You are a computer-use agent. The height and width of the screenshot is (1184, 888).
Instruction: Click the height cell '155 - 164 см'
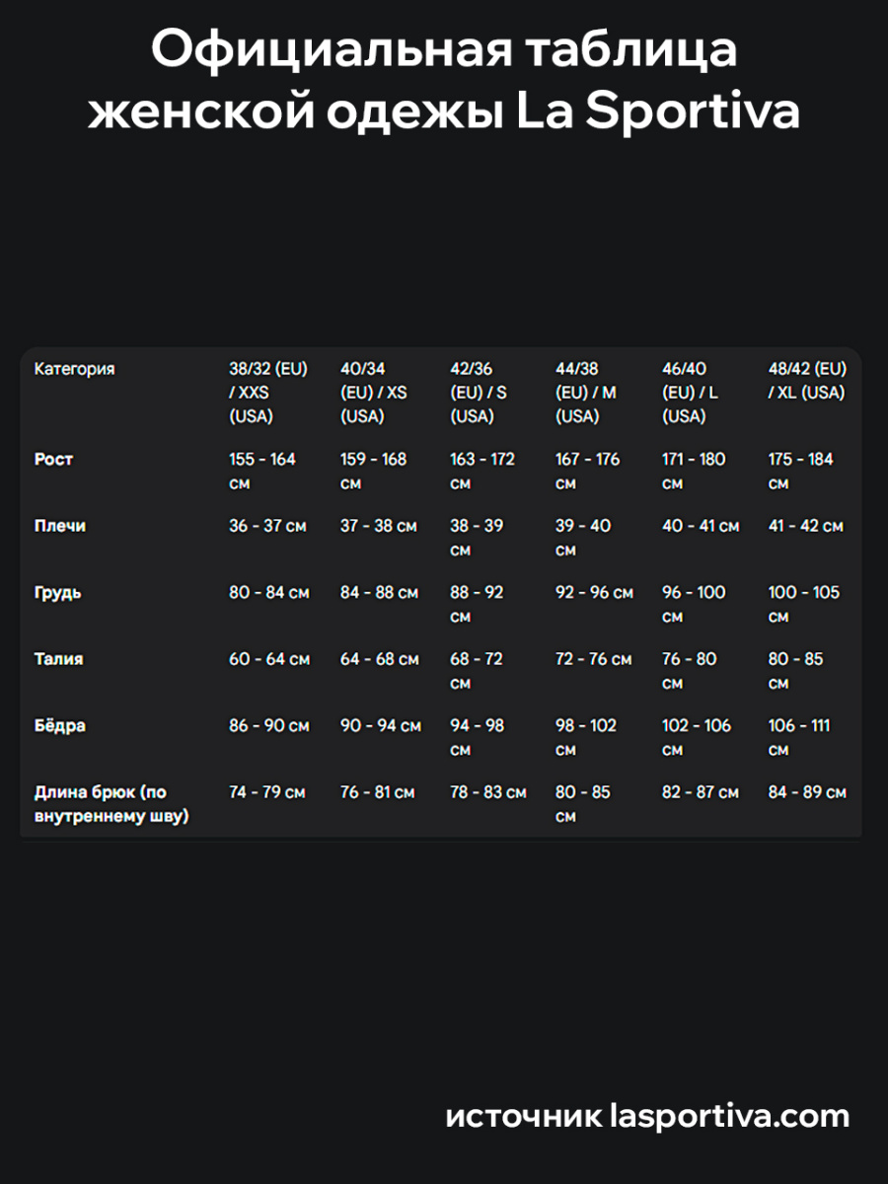262,471
